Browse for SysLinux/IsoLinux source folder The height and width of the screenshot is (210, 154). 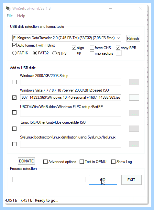(134, 144)
